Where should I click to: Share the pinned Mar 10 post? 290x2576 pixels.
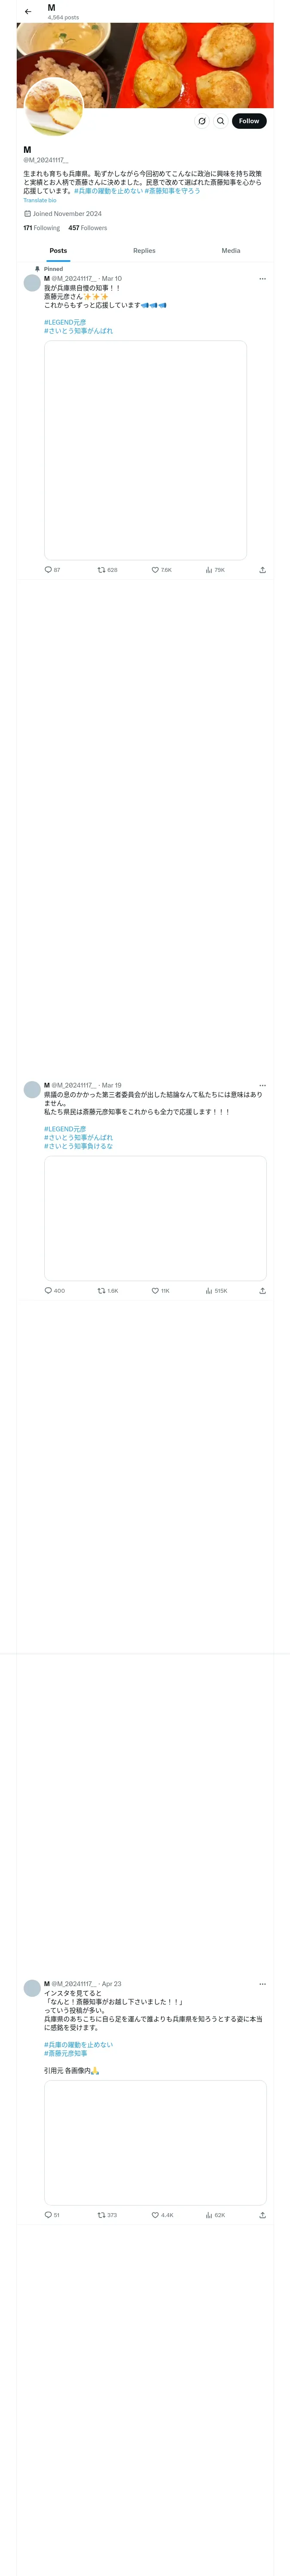pos(262,570)
